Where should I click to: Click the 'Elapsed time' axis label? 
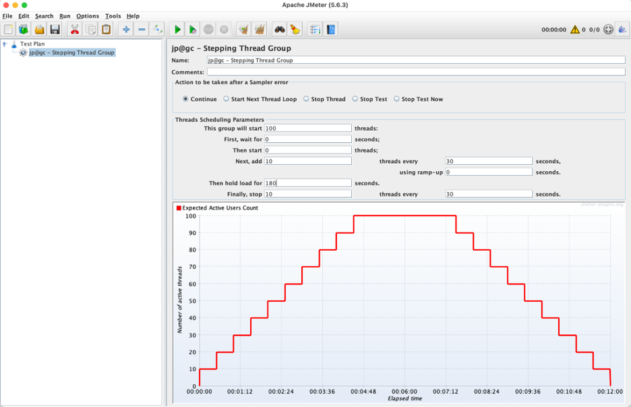(x=405, y=398)
